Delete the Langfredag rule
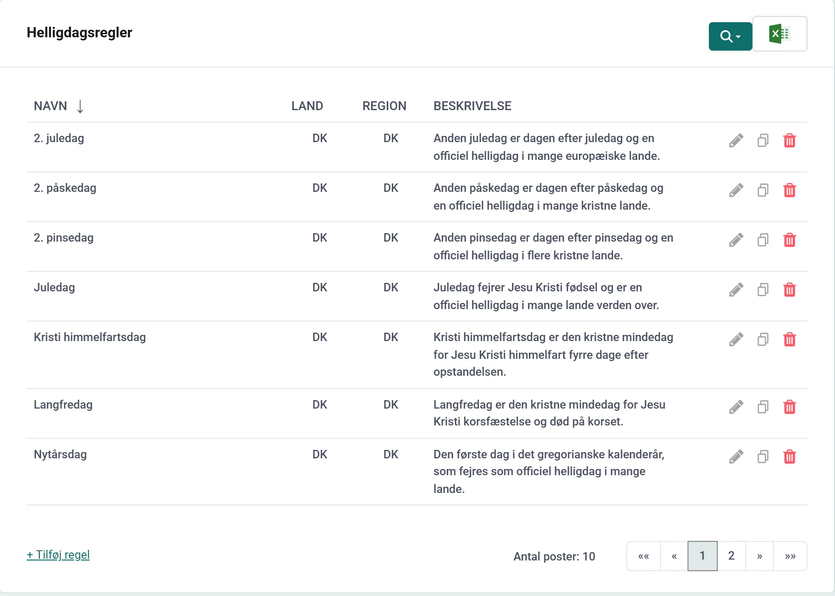835x596 pixels. pyautogui.click(x=790, y=407)
